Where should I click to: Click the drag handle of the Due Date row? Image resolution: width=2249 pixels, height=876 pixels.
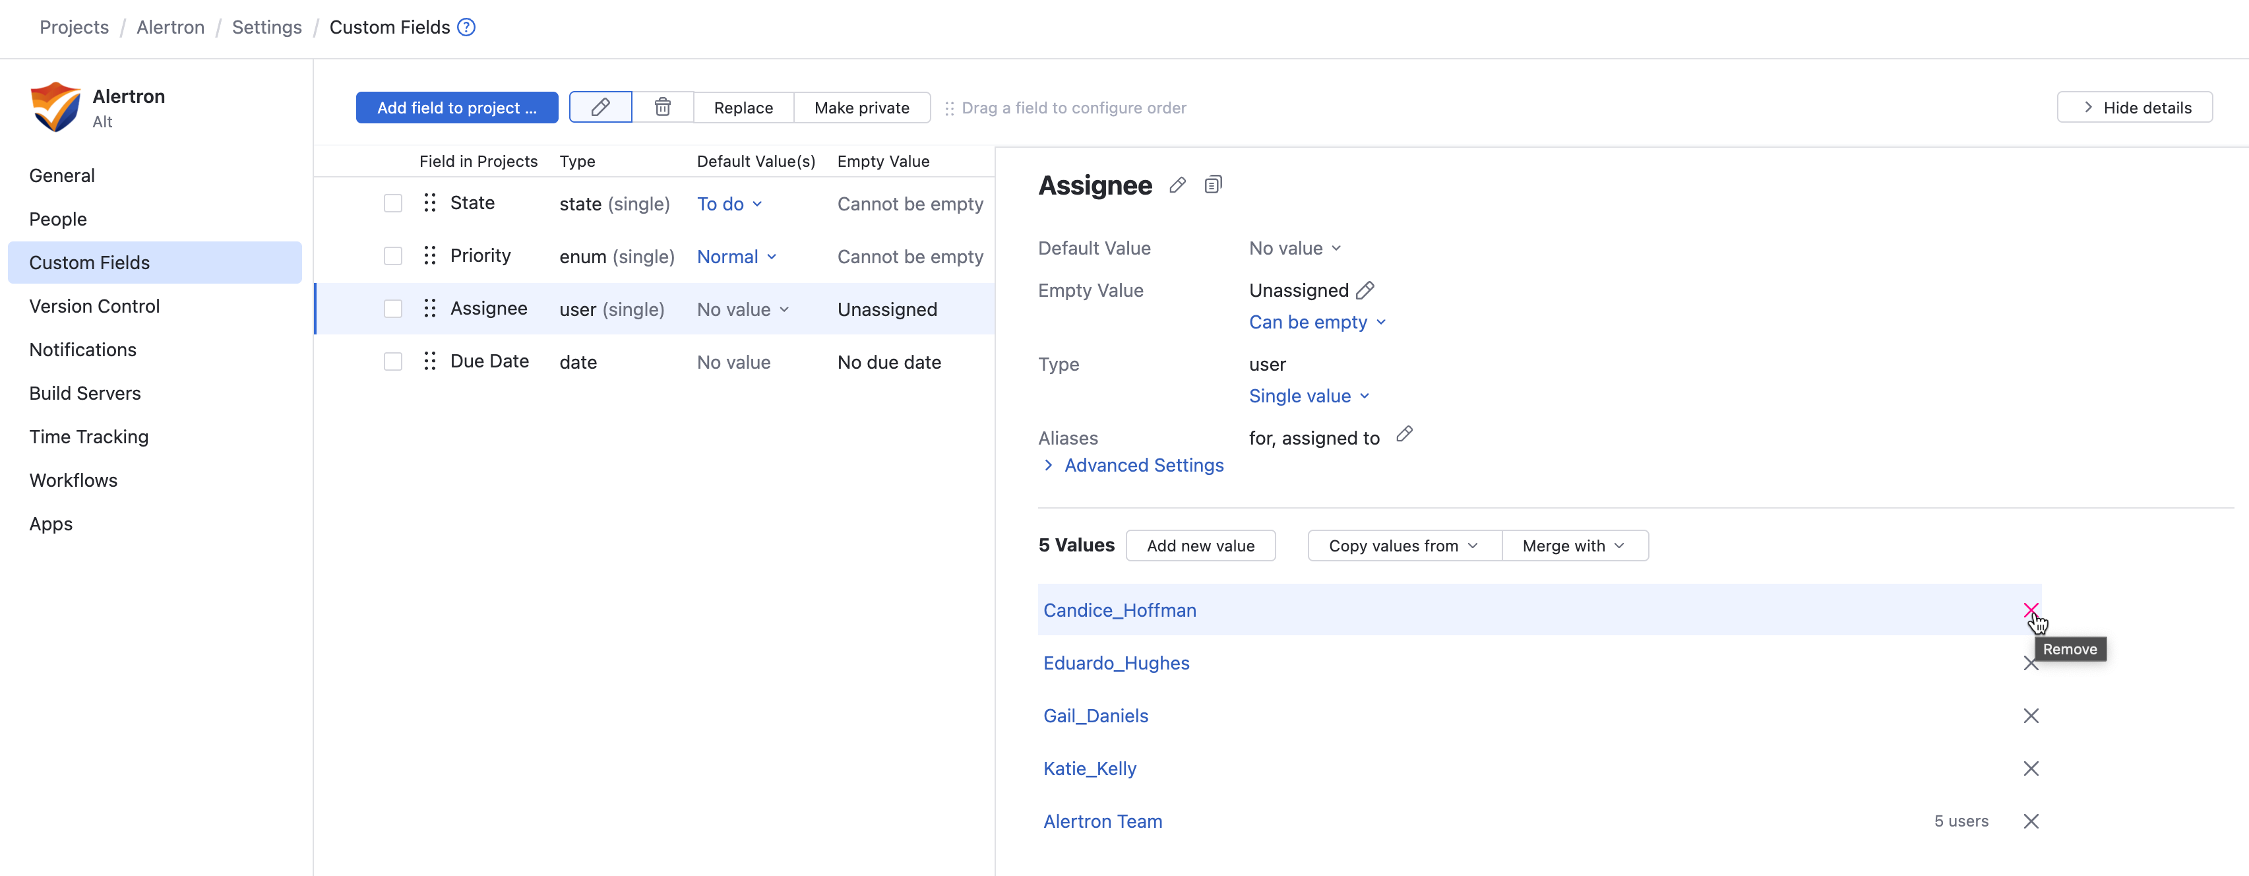[x=429, y=361]
